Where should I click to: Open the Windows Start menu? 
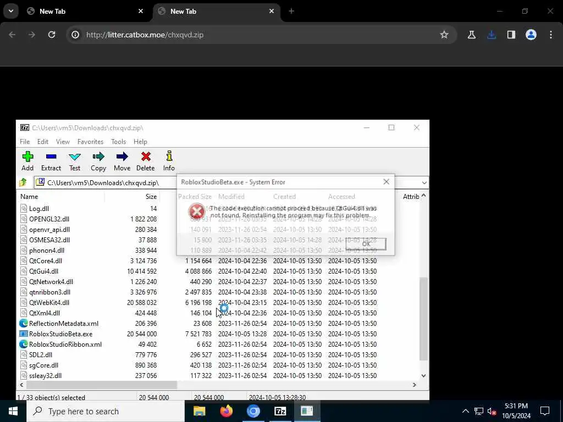point(13,411)
